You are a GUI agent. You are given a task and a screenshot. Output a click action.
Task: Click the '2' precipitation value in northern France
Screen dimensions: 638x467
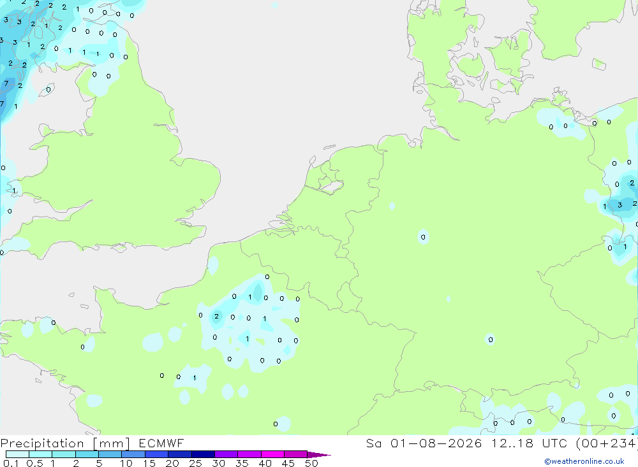click(216, 316)
